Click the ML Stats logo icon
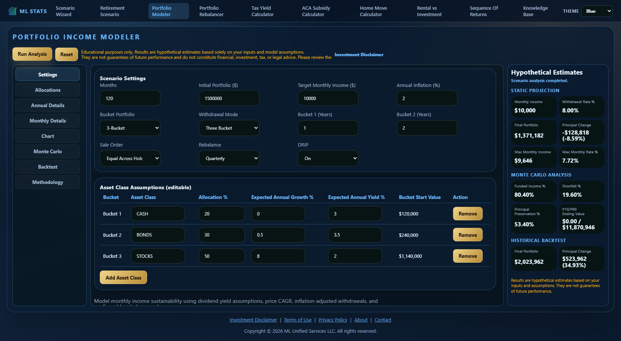 12,11
